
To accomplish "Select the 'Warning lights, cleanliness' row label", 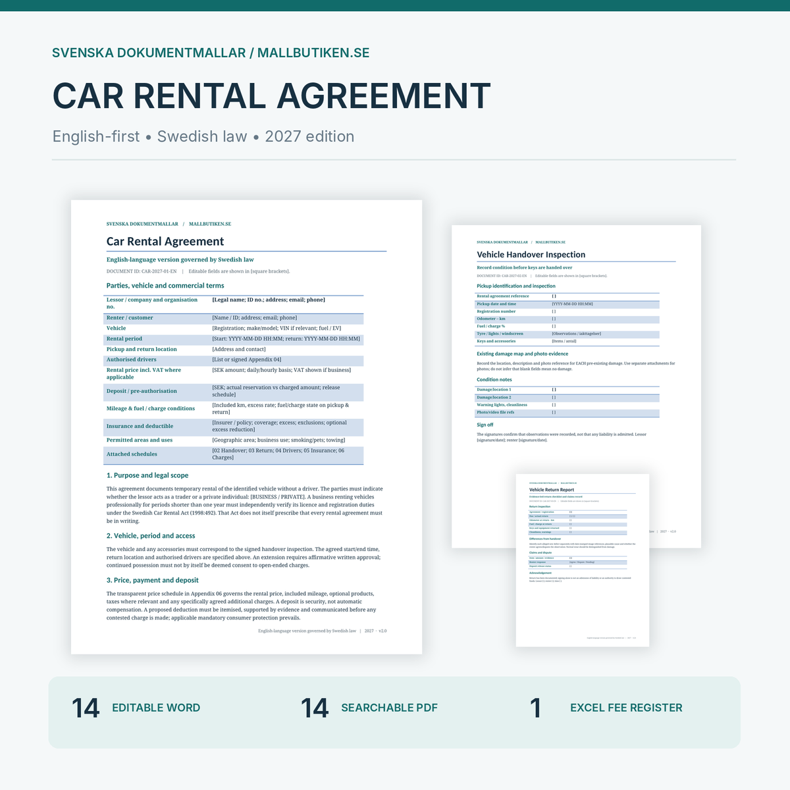I will pyautogui.click(x=502, y=405).
